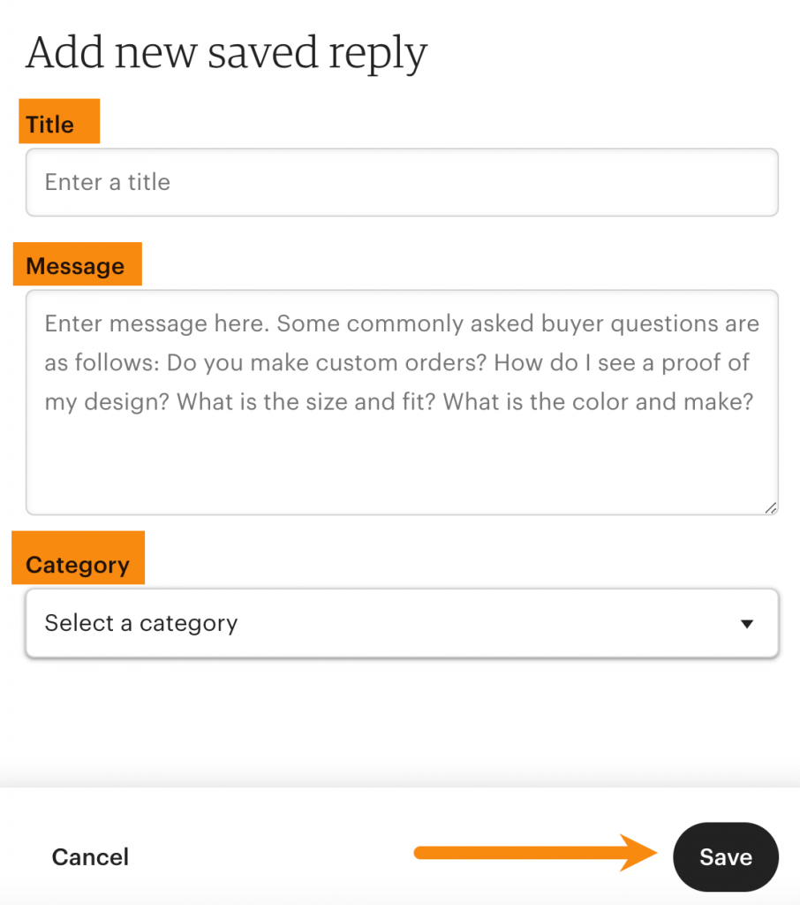The height and width of the screenshot is (905, 800).
Task: Click the placeholder text Enter a title
Action: [x=106, y=182]
